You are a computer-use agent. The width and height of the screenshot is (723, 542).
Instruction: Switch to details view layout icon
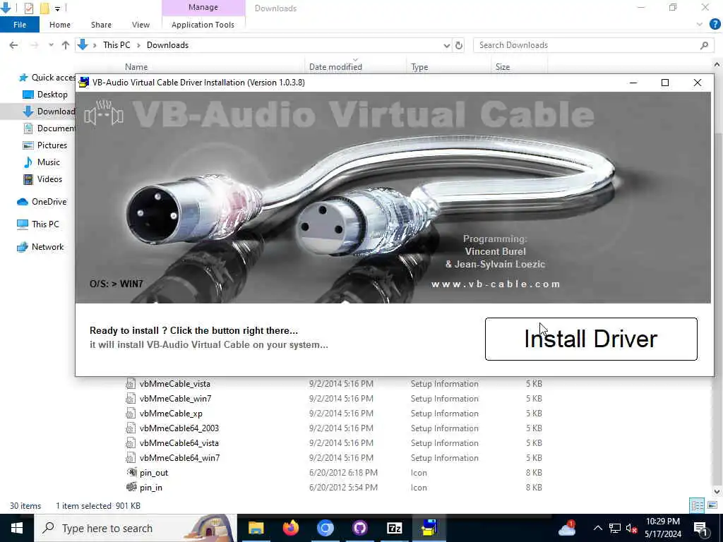(697, 505)
